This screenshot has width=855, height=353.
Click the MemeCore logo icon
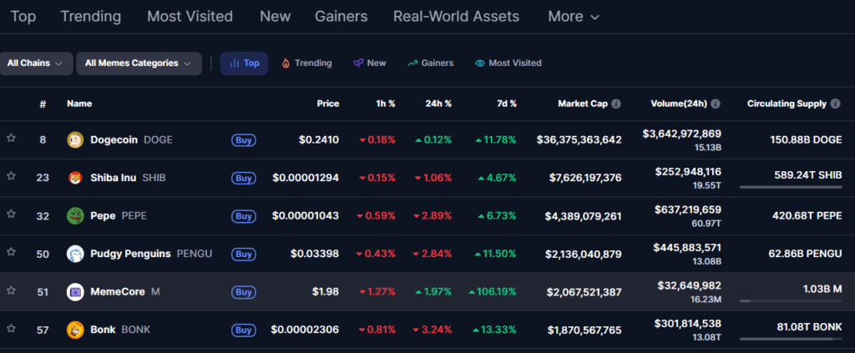[75, 292]
